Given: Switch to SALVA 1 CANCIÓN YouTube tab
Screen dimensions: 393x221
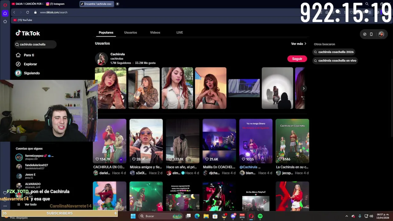Looking at the screenshot, I should tap(27, 4).
